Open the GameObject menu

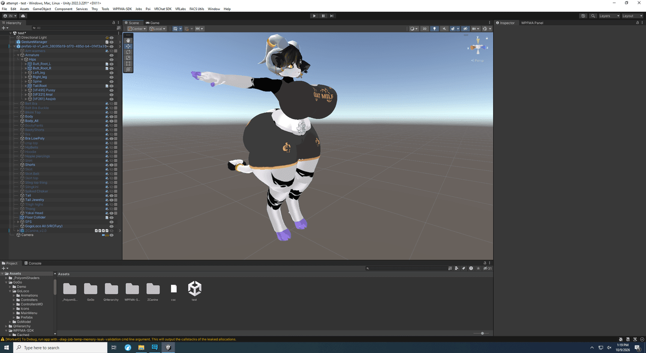point(42,9)
